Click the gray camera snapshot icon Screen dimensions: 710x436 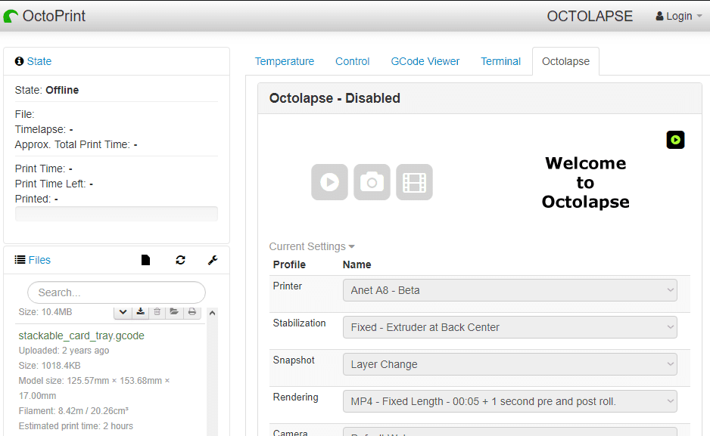(x=372, y=182)
